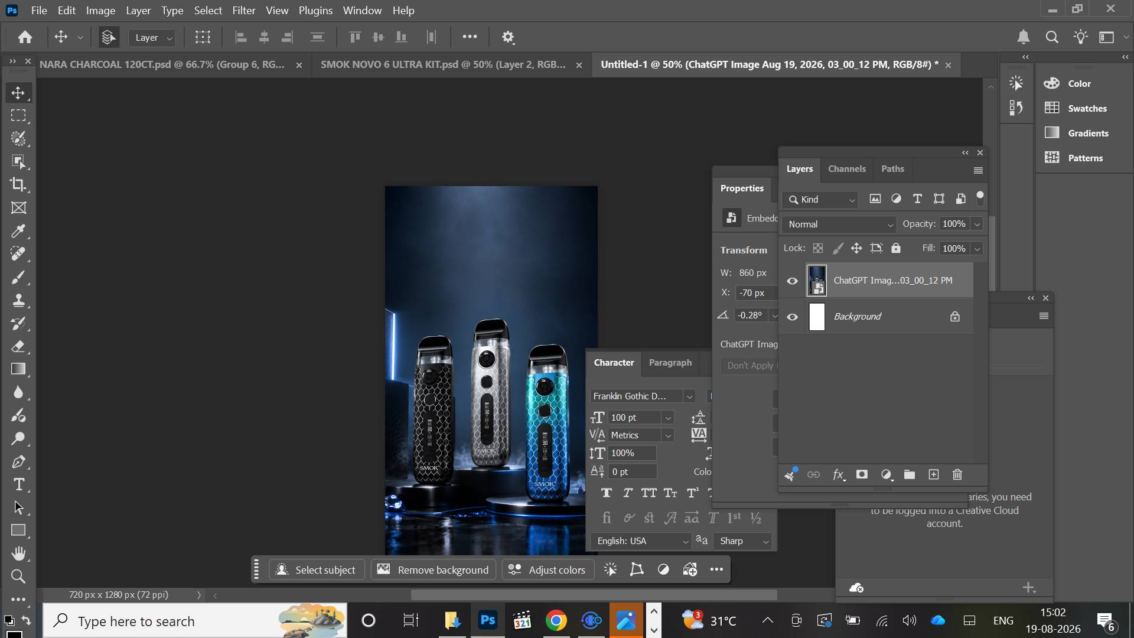Viewport: 1134px width, 638px height.
Task: Pick the Clone Stamp tool
Action: tap(18, 300)
